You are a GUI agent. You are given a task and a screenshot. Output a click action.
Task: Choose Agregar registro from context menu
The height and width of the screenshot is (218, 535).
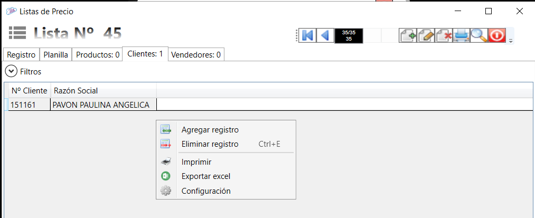coord(210,130)
